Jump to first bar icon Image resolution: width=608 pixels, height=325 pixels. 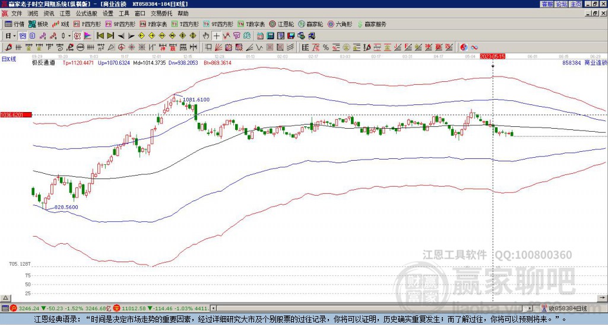pos(100,36)
